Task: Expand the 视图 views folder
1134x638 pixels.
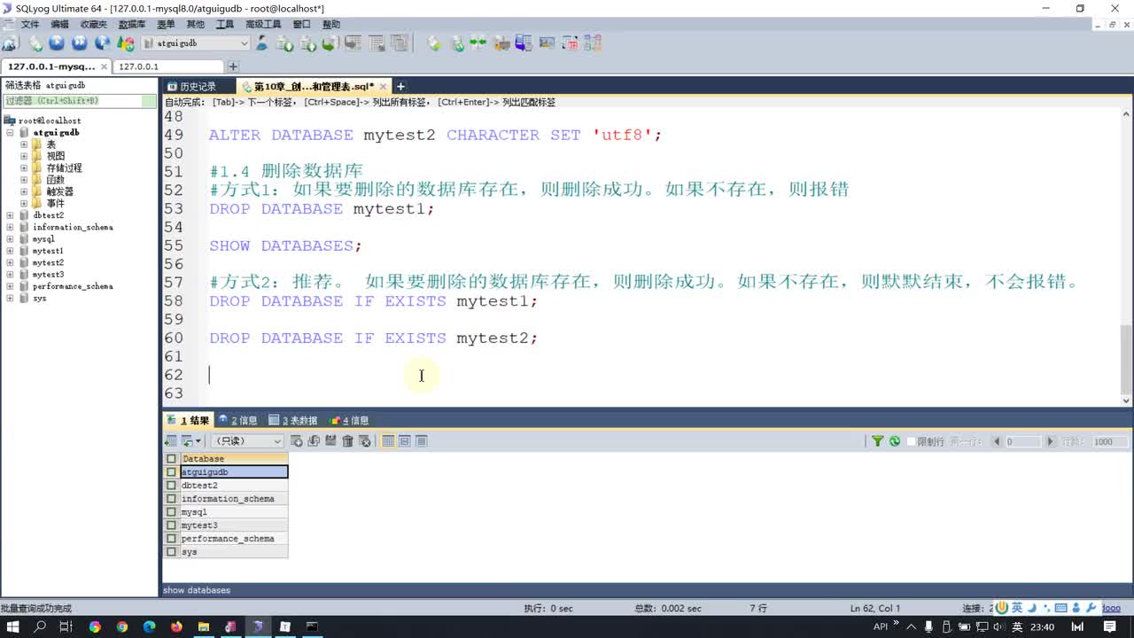Action: click(24, 156)
